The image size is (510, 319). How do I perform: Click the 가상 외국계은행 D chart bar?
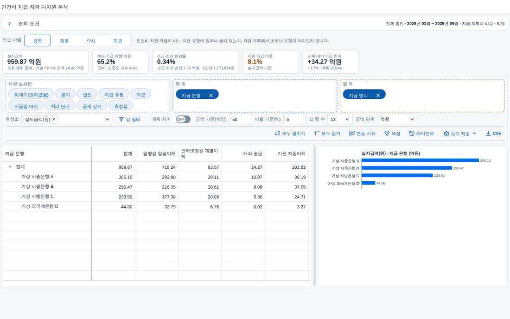pyautogui.click(x=369, y=183)
